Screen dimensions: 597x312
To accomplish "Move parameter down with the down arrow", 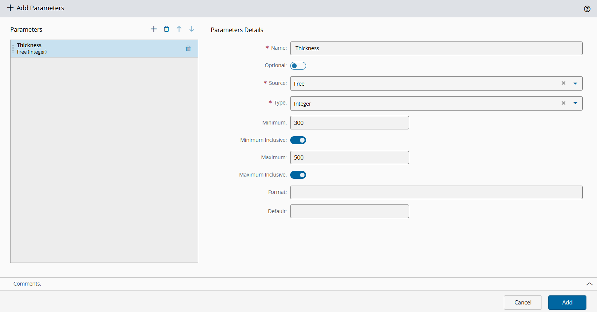I will pyautogui.click(x=192, y=29).
